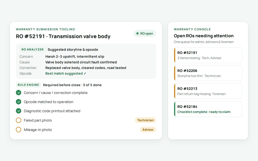The height and width of the screenshot is (161, 258).
Task: Click 'Concern / cause / correction complete' label
Action: click(56, 93)
